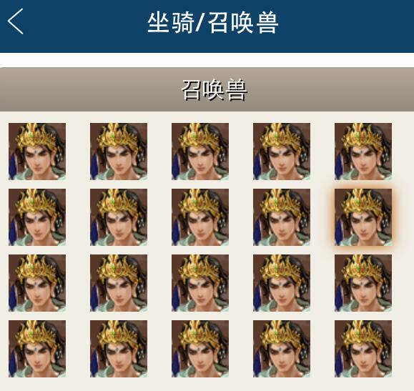Select the highlighted glowing beast portrait
This screenshot has height=391, width=414.
click(363, 217)
